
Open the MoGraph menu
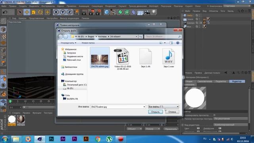154,6
